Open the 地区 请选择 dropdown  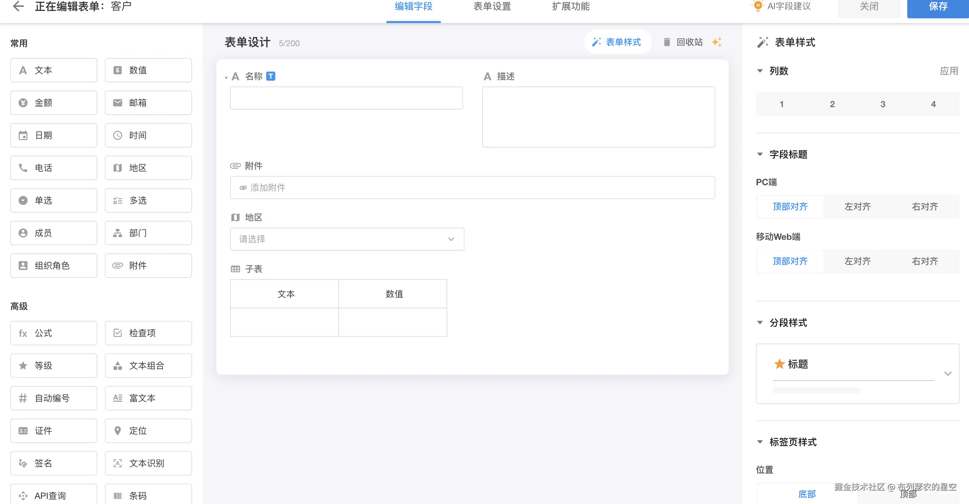coord(347,239)
